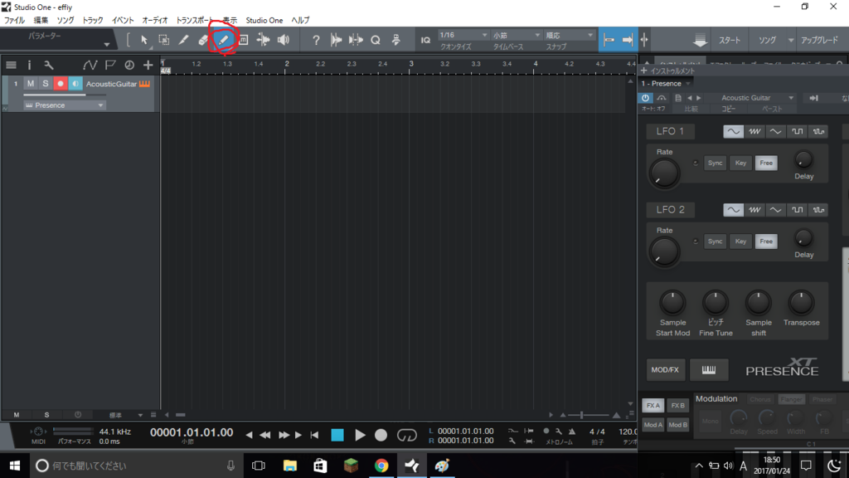849x478 pixels.
Task: Start playback with the play button
Action: 360,435
